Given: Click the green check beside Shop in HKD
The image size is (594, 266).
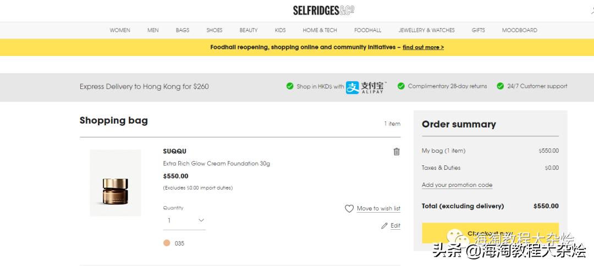Looking at the screenshot, I should 290,86.
